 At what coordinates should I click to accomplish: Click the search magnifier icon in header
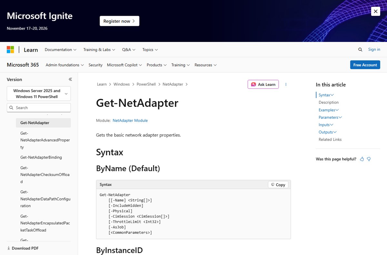(x=360, y=49)
